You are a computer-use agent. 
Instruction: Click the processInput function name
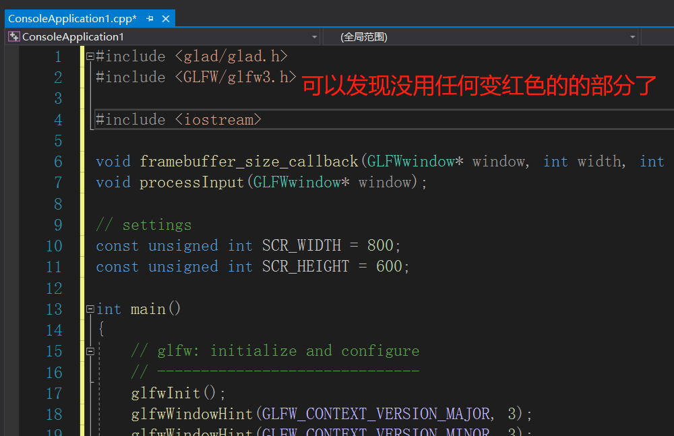[x=191, y=183]
